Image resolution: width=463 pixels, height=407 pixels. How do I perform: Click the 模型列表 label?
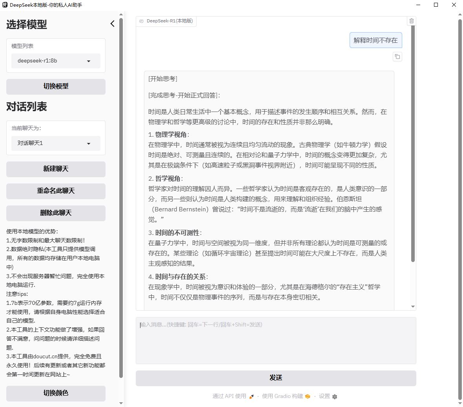click(x=22, y=46)
